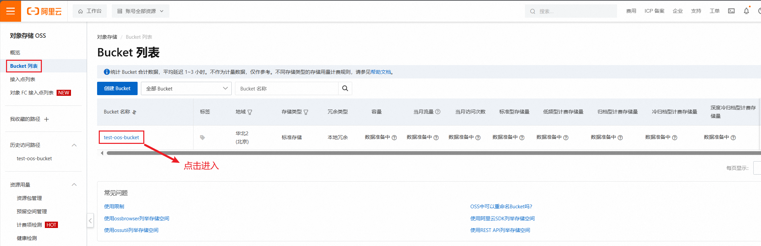Open 对象 FC 接入点列表 in the sidebar
Image resolution: width=761 pixels, height=246 pixels.
tap(32, 92)
